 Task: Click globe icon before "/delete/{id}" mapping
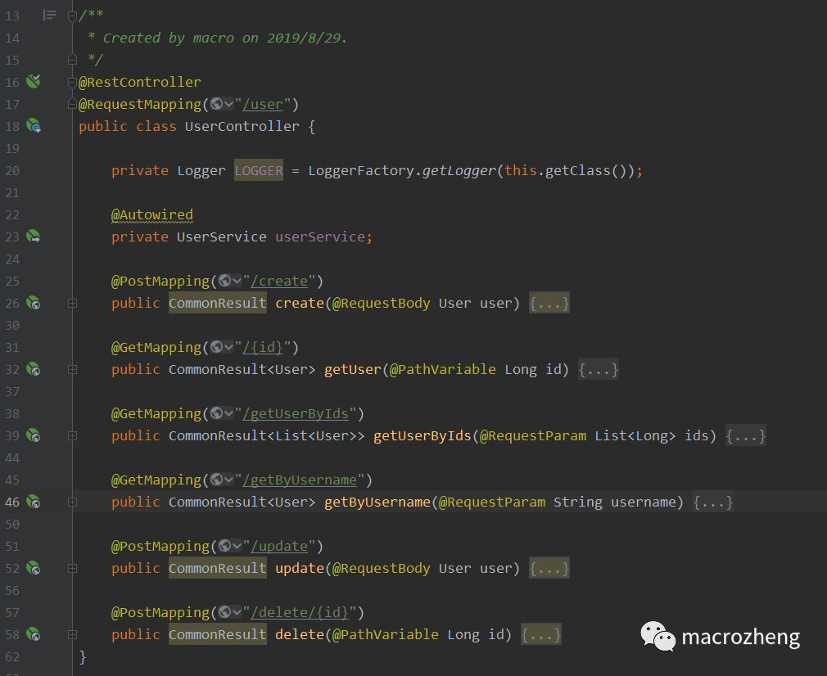click(224, 612)
